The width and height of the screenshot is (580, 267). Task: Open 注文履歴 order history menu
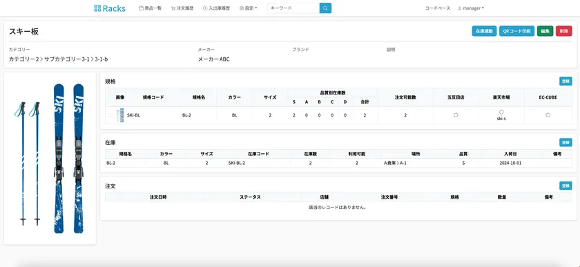(x=182, y=8)
